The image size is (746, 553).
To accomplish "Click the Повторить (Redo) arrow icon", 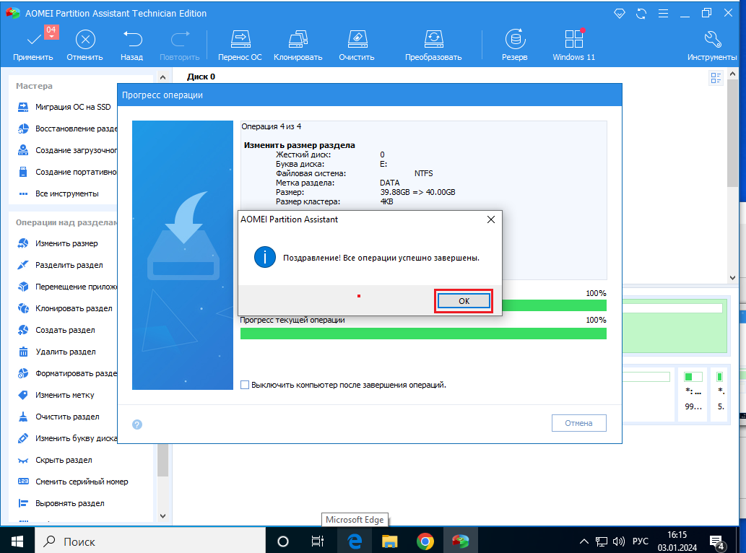I will click(x=179, y=40).
